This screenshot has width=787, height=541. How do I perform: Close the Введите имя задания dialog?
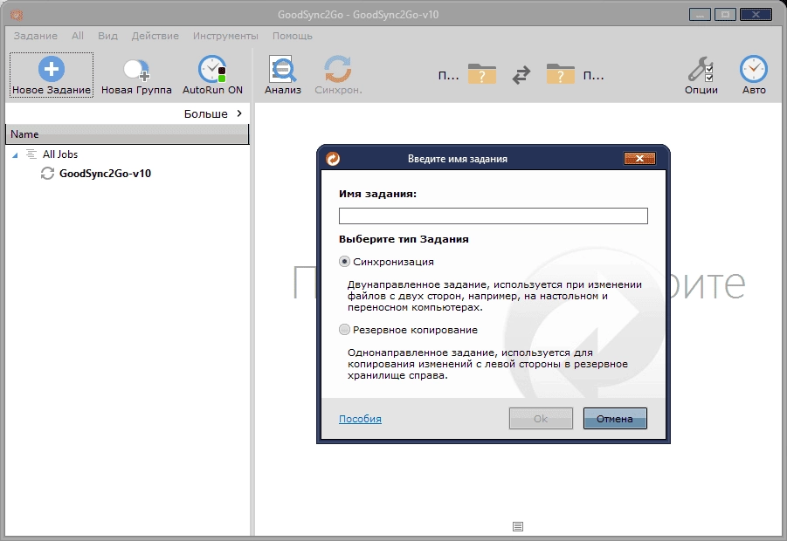coord(639,159)
